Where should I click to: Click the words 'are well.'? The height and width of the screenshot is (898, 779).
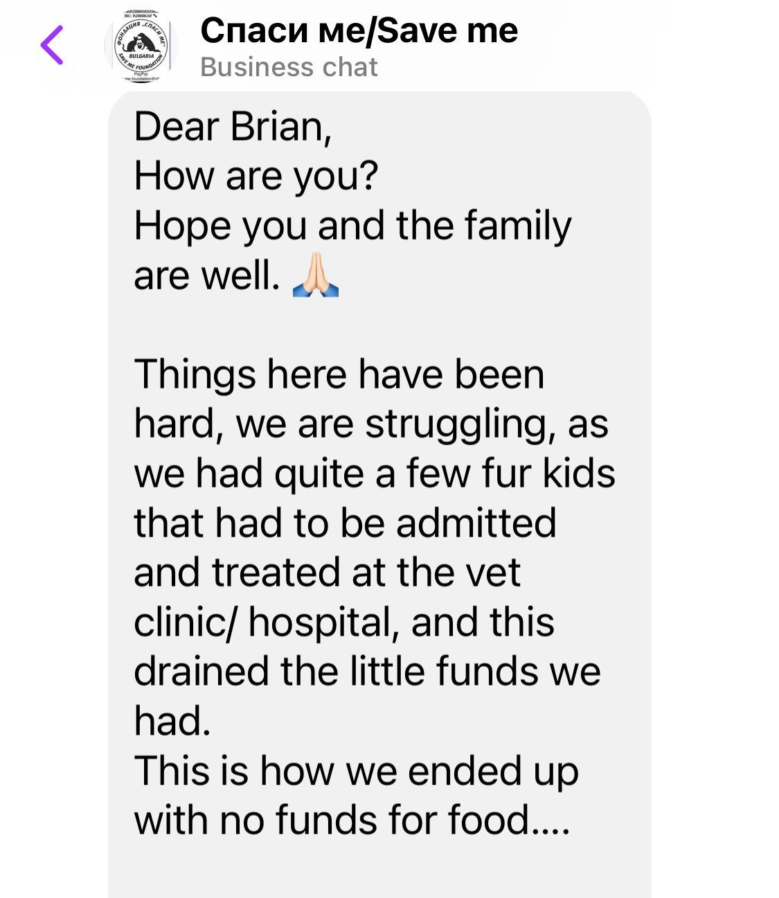pyautogui.click(x=206, y=276)
